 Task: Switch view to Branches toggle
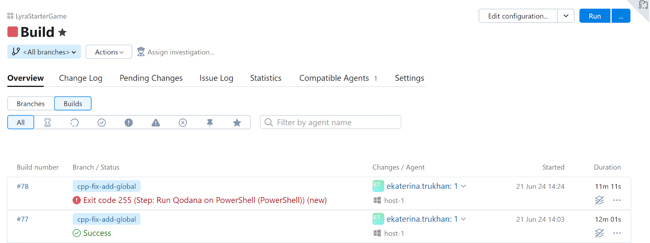coord(31,103)
